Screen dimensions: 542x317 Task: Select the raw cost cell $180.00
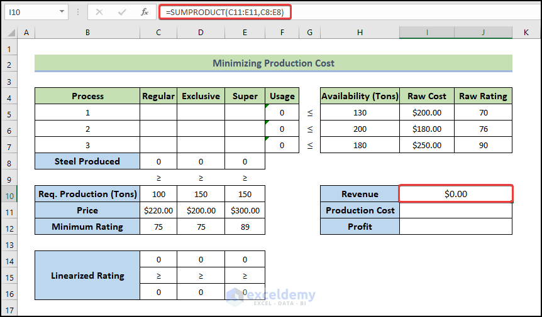[427, 129]
